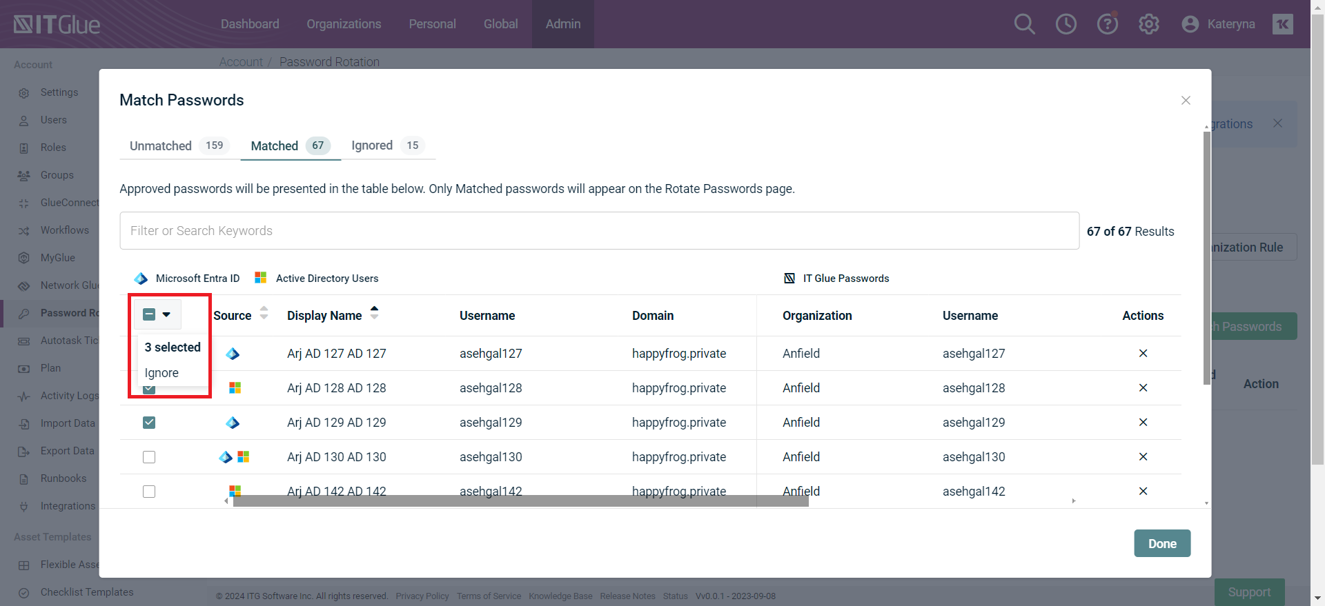Switch to the Ignored tab
1325x606 pixels.
click(387, 145)
